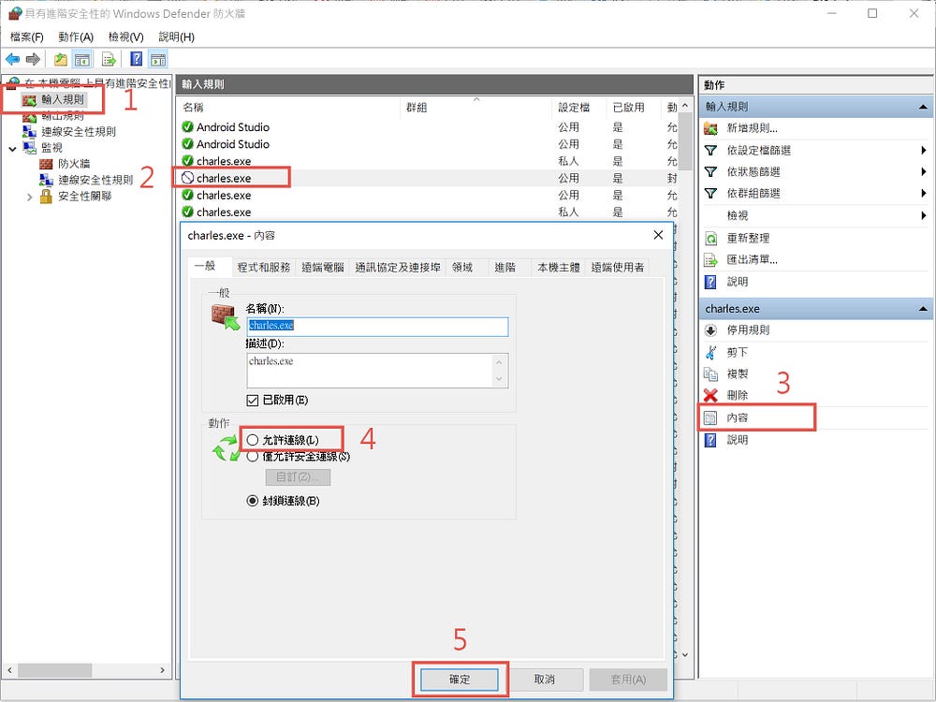Switch to 領域 tab
Viewport: 936px width, 702px height.
point(462,268)
